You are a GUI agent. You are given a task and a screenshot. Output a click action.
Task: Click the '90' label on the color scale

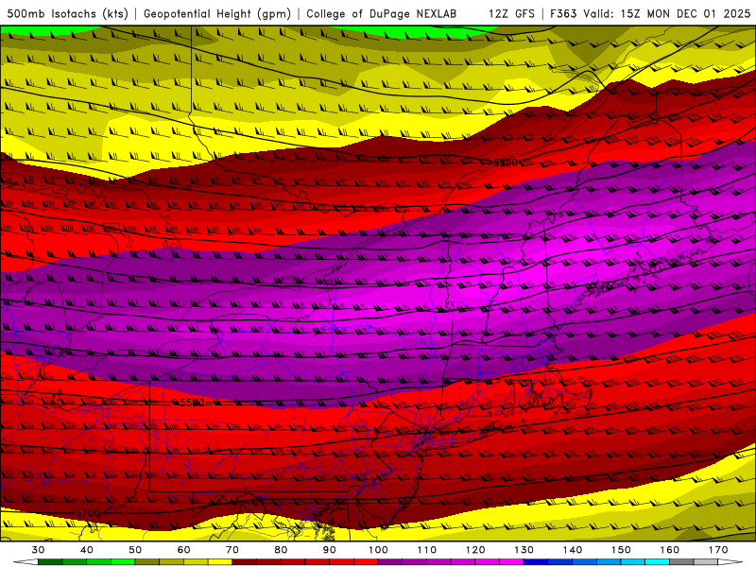(329, 550)
